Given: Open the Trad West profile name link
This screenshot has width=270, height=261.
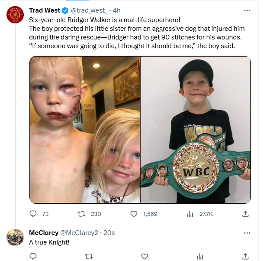Looking at the screenshot, I should click(45, 10).
